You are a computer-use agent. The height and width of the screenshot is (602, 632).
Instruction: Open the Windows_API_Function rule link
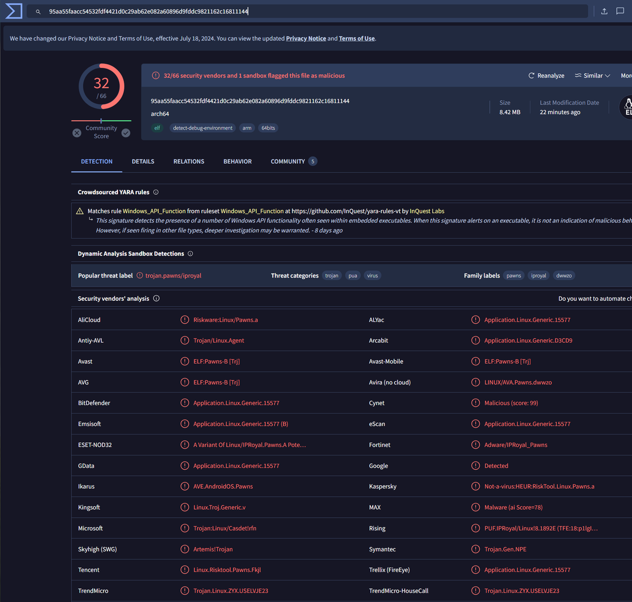click(154, 211)
